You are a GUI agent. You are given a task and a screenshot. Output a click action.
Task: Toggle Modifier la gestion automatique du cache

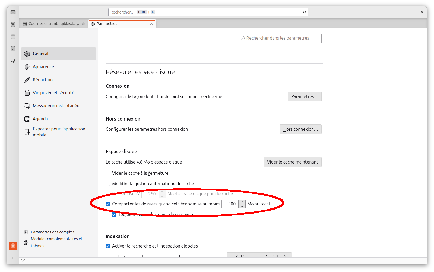click(108, 184)
